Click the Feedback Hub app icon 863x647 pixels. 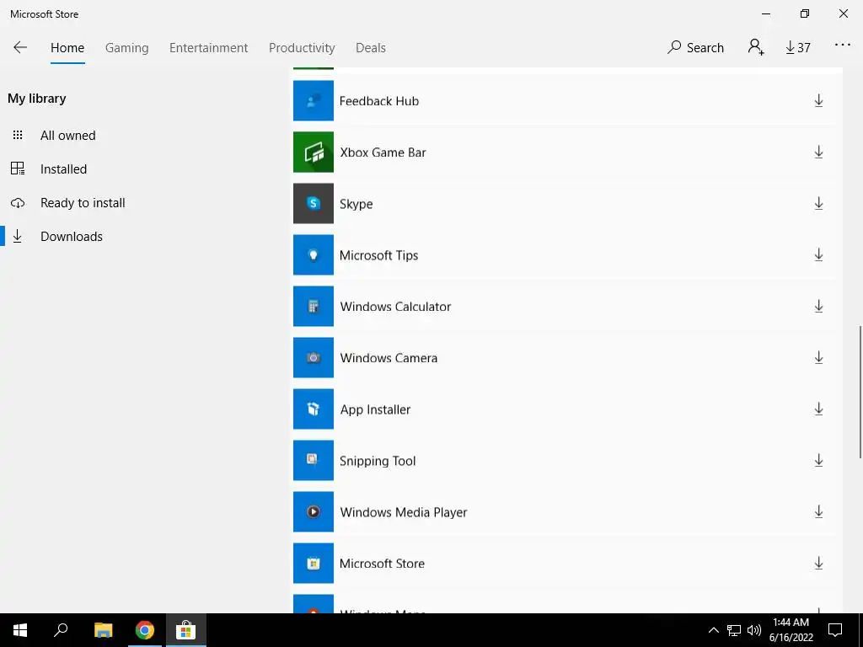pos(314,101)
